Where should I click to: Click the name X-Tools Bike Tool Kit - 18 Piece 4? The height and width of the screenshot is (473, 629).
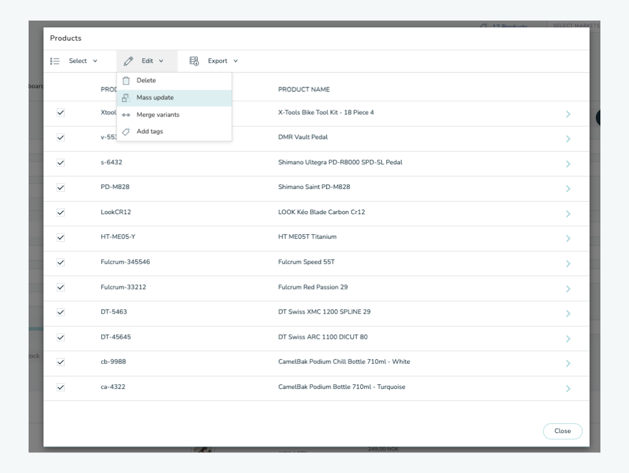pyautogui.click(x=326, y=113)
